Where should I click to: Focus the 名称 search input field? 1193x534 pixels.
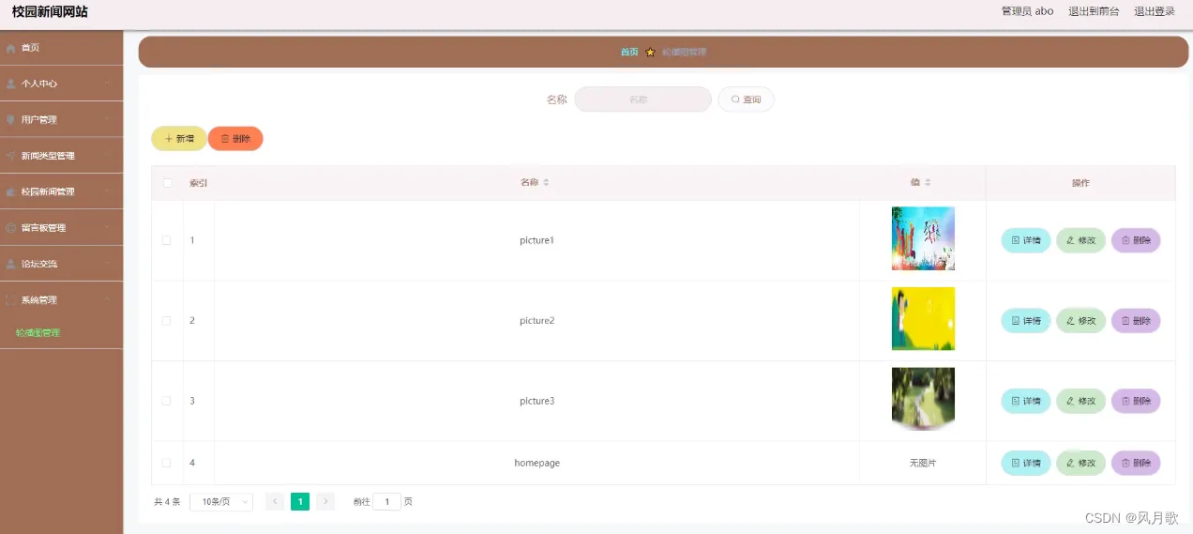(642, 99)
